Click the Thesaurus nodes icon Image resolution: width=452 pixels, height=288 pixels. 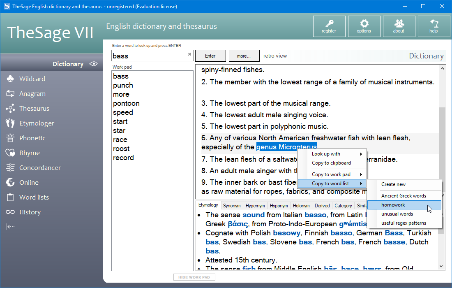[x=10, y=109]
